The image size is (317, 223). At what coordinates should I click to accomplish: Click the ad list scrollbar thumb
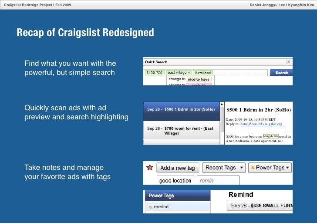tap(222, 119)
